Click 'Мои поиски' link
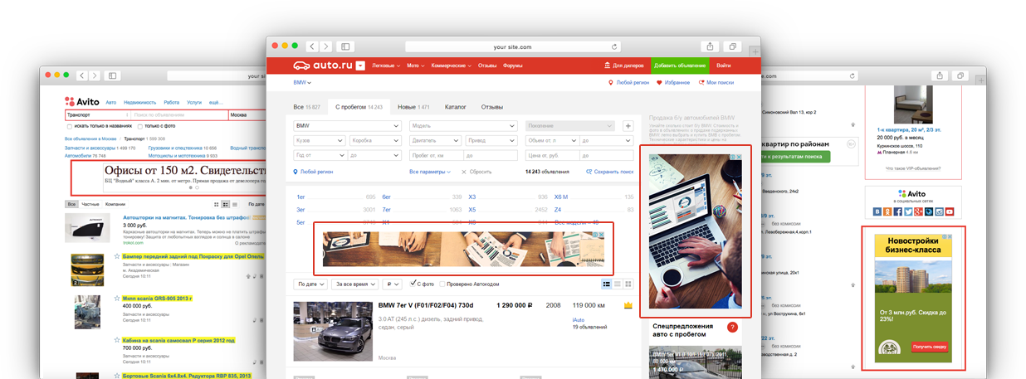The width and height of the screenshot is (1026, 379). pyautogui.click(x=716, y=83)
